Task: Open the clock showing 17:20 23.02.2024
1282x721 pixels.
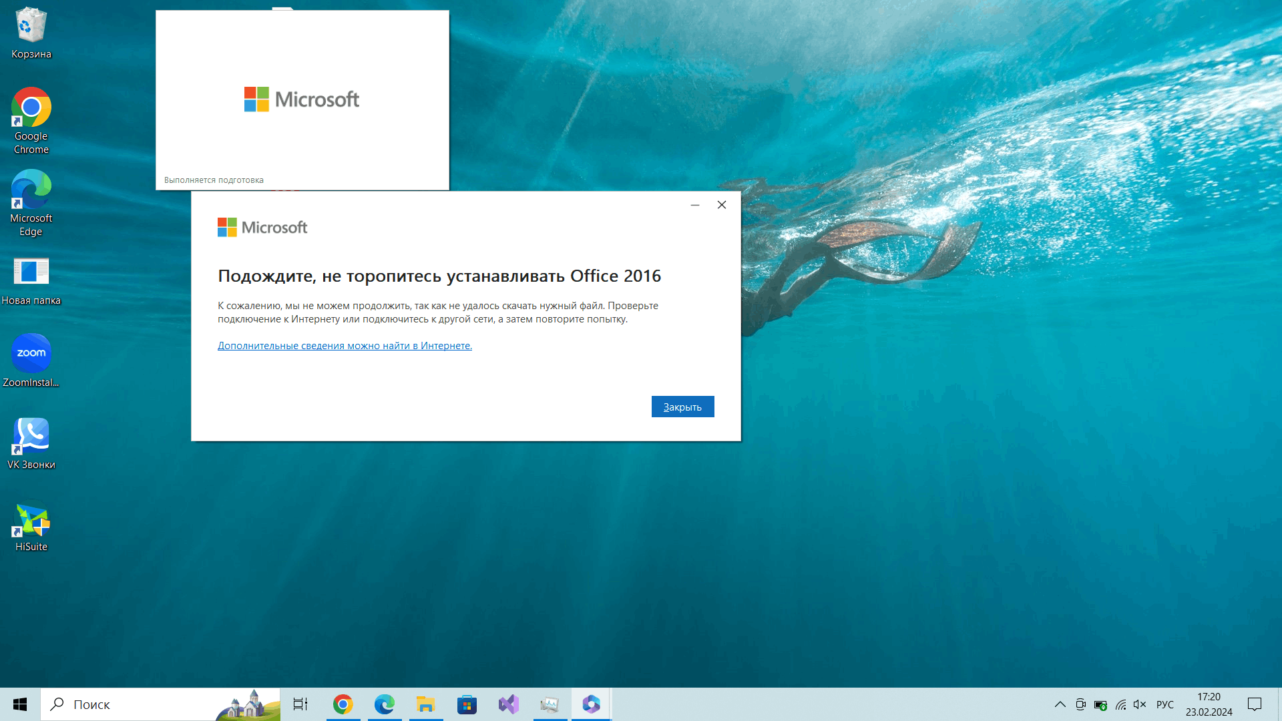Action: [1209, 704]
